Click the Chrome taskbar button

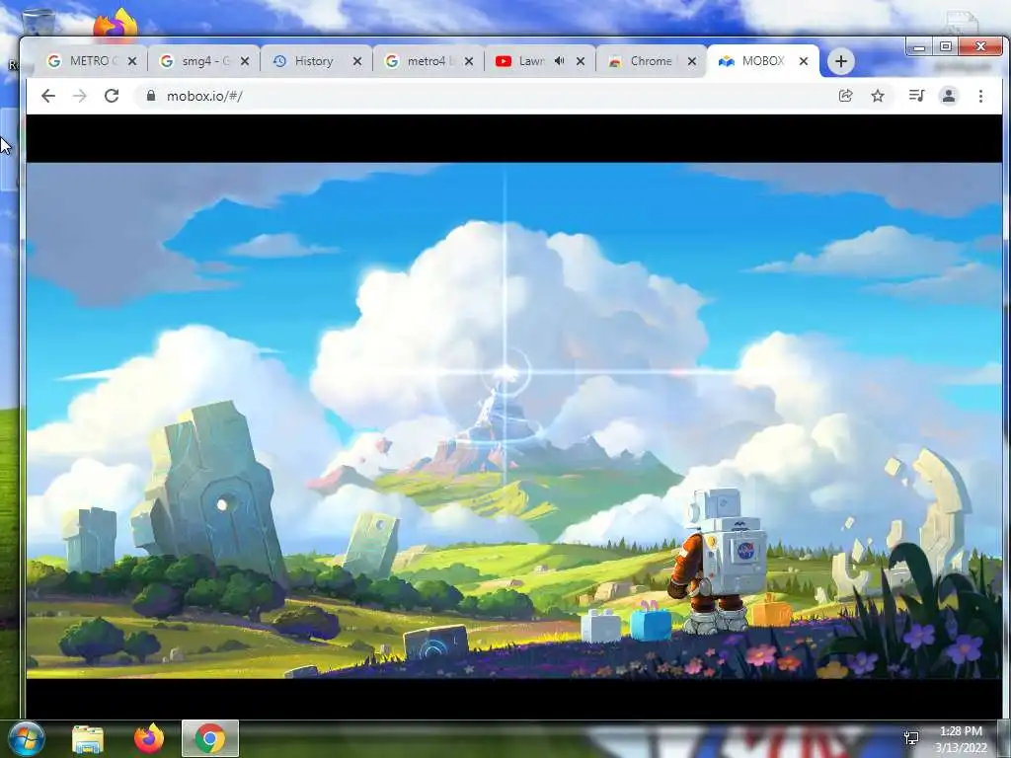click(x=210, y=738)
